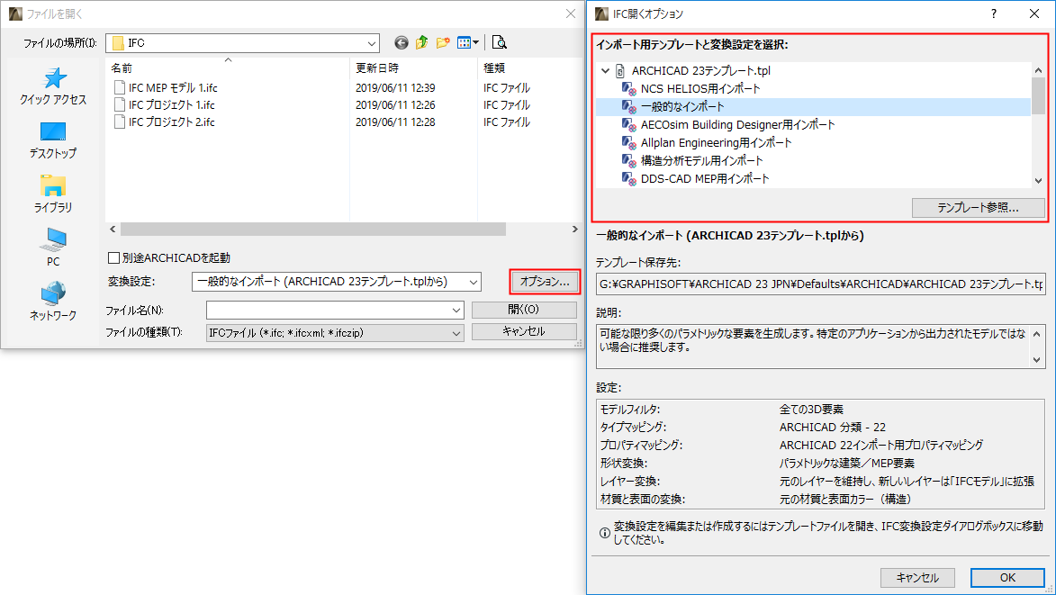Select file icon of IFC MEP モデル 1.ifc
This screenshot has width=1056, height=595.
tap(119, 87)
